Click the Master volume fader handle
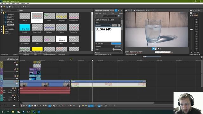Image resolution: width=203 pixels, height=114 pixels. (x=192, y=30)
